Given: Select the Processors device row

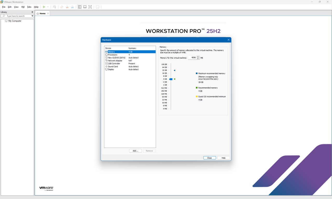Looking at the screenshot, I should tap(113, 55).
